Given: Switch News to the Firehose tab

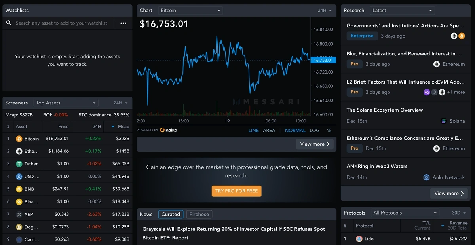Looking at the screenshot, I should coord(199,214).
